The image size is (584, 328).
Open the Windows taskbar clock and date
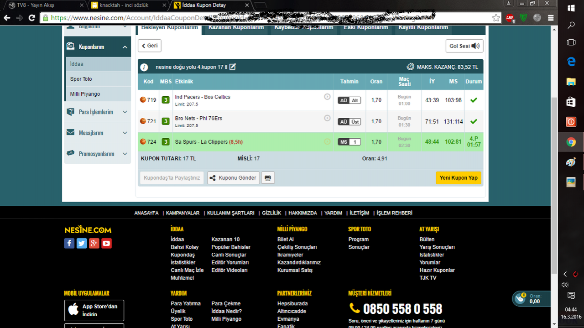click(x=571, y=313)
